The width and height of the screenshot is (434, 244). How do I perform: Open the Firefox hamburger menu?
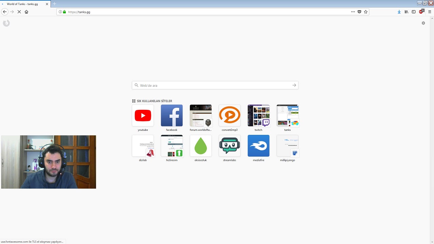tap(430, 12)
